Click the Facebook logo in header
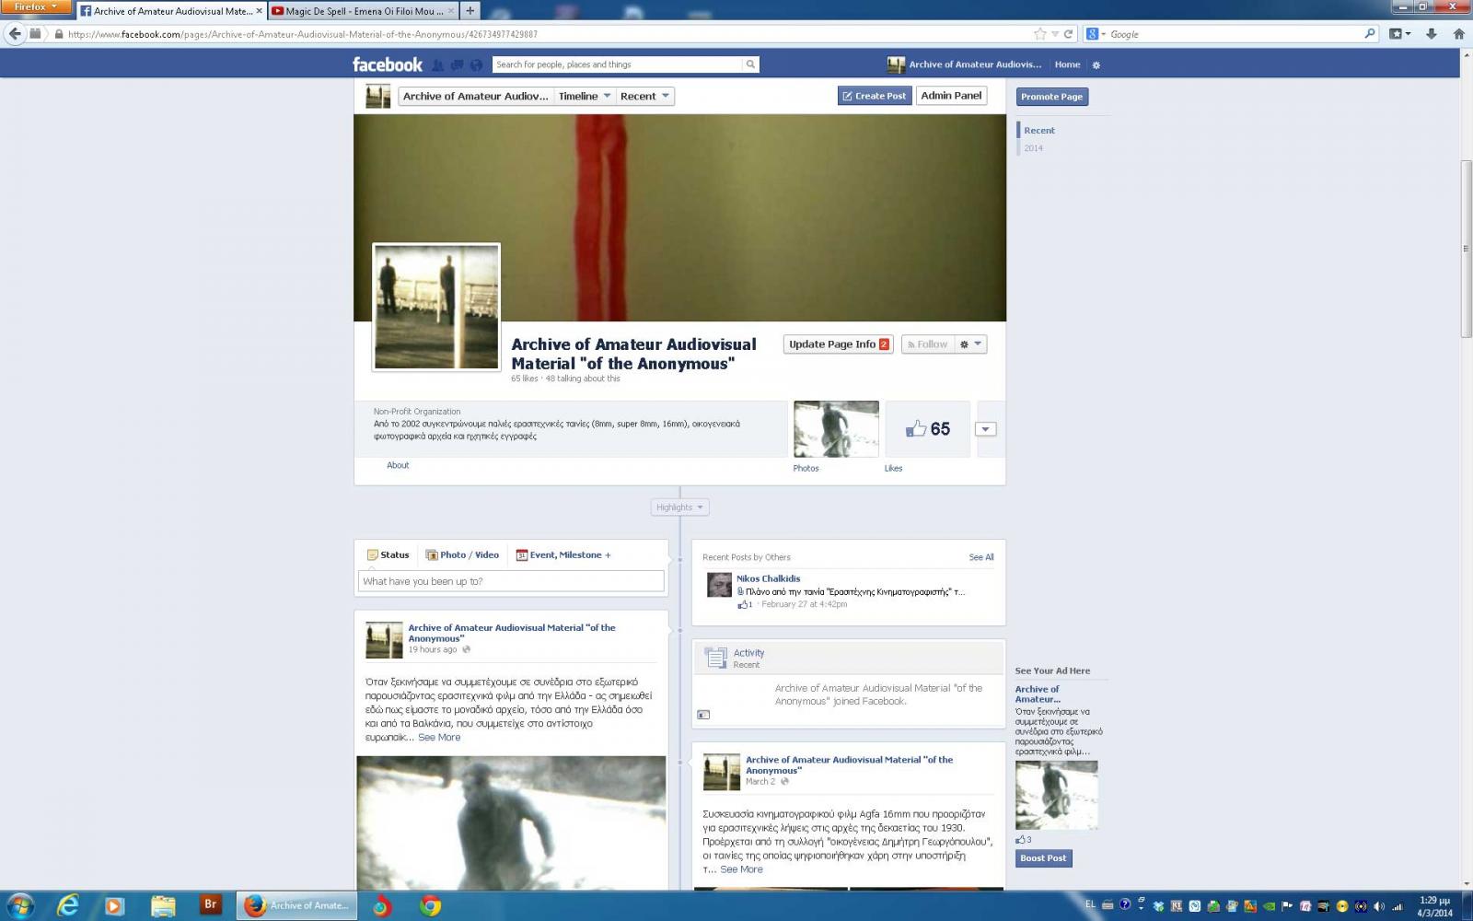Viewport: 1473px width, 921px height. [x=387, y=64]
